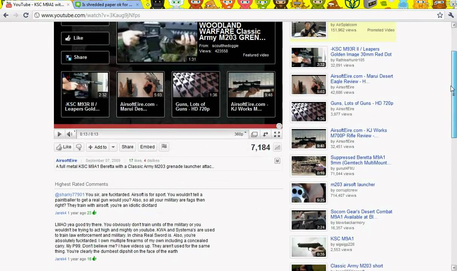Open Jarek4 profile on first comment
This screenshot has height=271, width=457.
(60, 213)
